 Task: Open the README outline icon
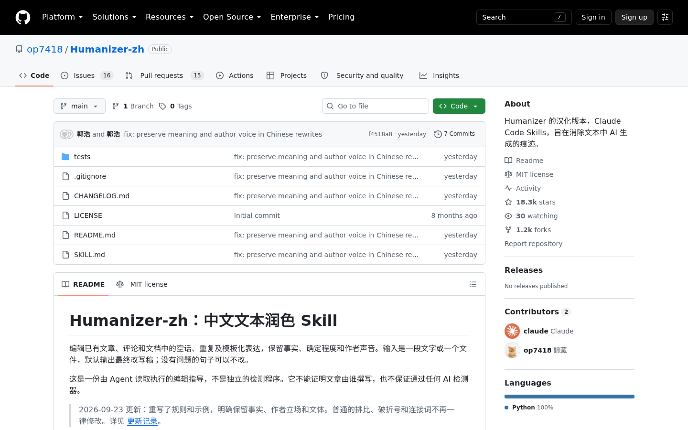pyautogui.click(x=473, y=284)
